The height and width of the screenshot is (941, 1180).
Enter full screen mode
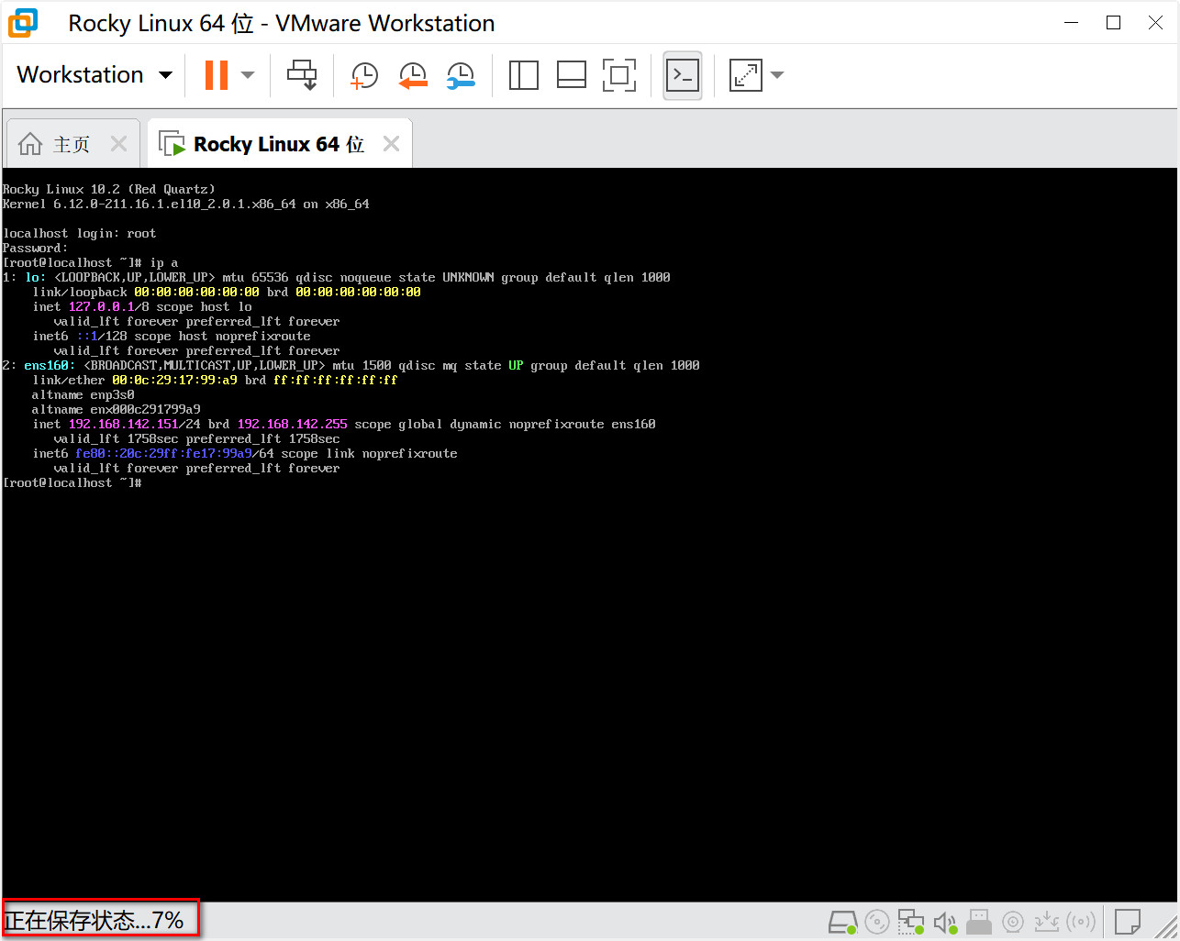[x=619, y=75]
